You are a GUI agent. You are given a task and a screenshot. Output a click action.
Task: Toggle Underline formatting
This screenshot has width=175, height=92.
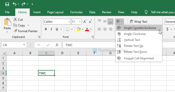pos(57,29)
